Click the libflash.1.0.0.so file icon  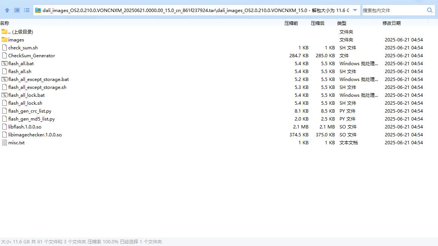[5, 127]
